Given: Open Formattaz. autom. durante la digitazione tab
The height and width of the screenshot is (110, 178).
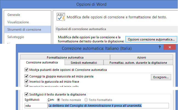Looking at the screenshot, I should tap(138, 63).
